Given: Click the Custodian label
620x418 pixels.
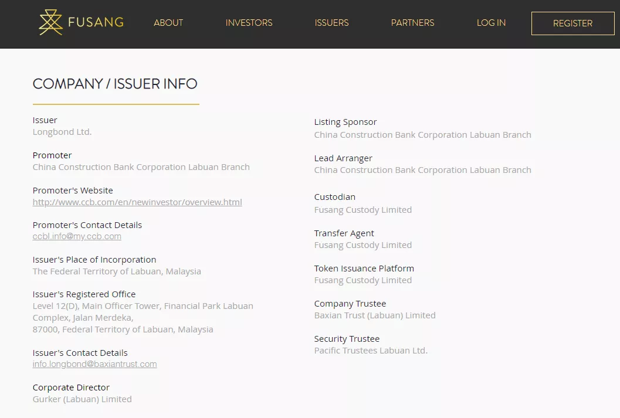Looking at the screenshot, I should pyautogui.click(x=334, y=197).
